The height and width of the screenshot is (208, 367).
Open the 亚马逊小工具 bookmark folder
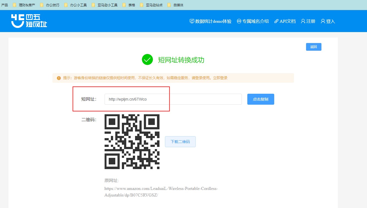(105, 5)
